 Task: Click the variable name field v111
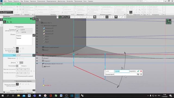pyautogui.click(x=110, y=71)
